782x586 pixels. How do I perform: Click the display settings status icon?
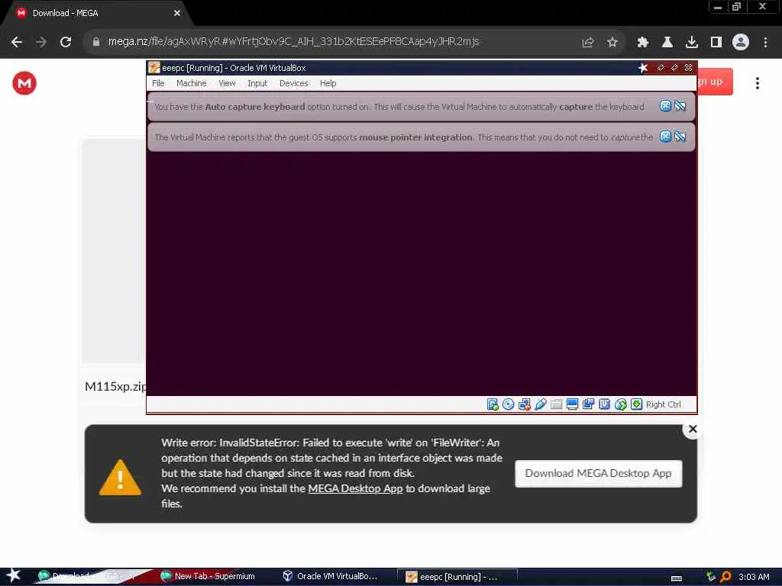pos(572,404)
